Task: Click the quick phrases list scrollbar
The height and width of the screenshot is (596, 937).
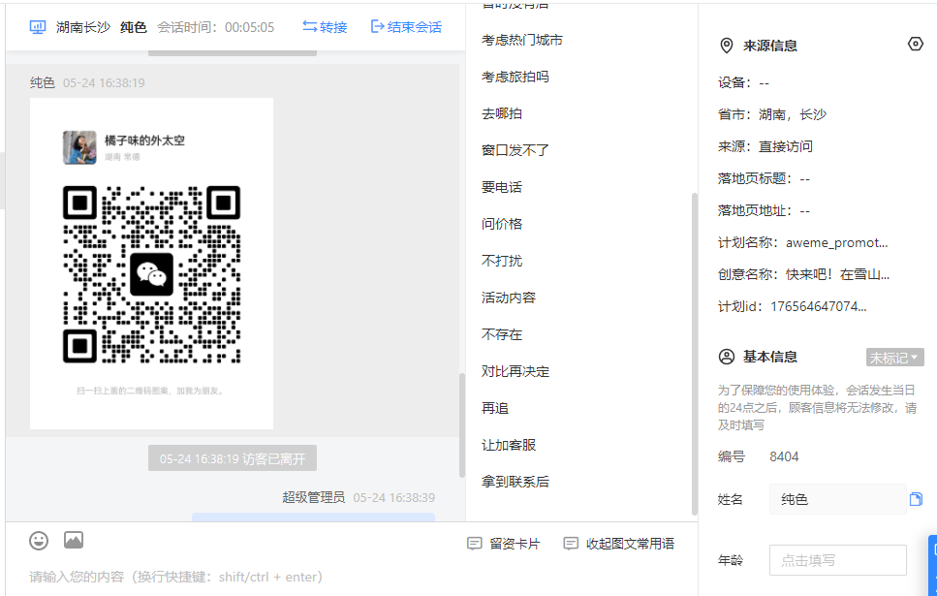Action: click(694, 354)
